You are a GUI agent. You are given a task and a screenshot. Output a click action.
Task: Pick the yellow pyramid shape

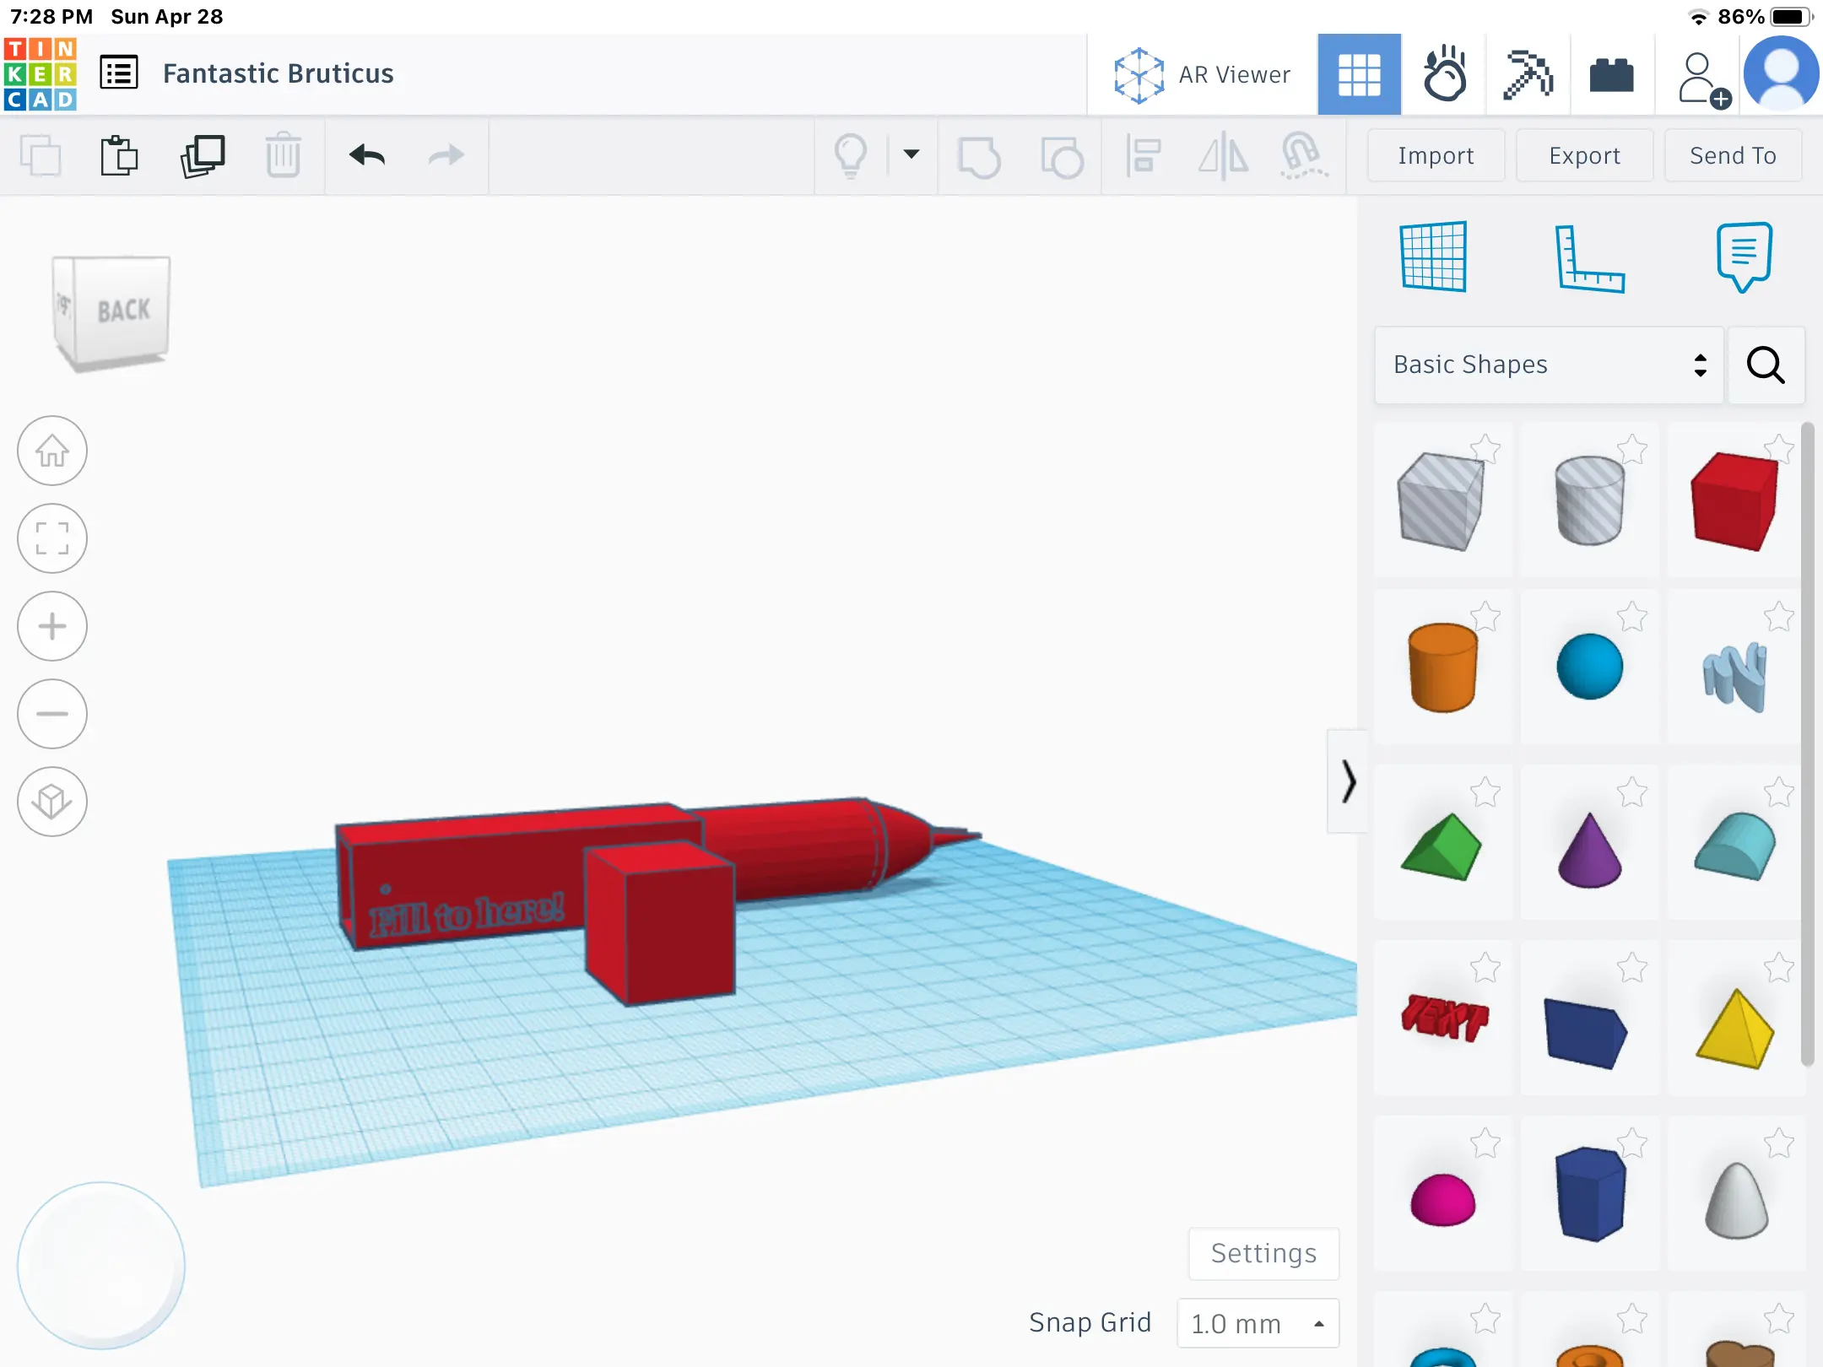(1735, 1029)
